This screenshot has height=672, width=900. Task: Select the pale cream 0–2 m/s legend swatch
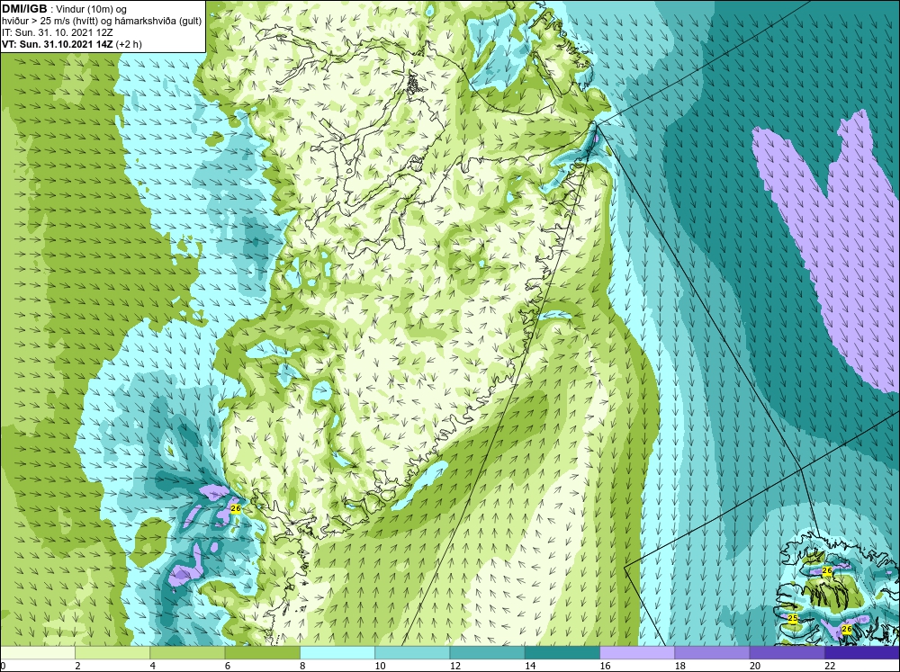point(37,652)
